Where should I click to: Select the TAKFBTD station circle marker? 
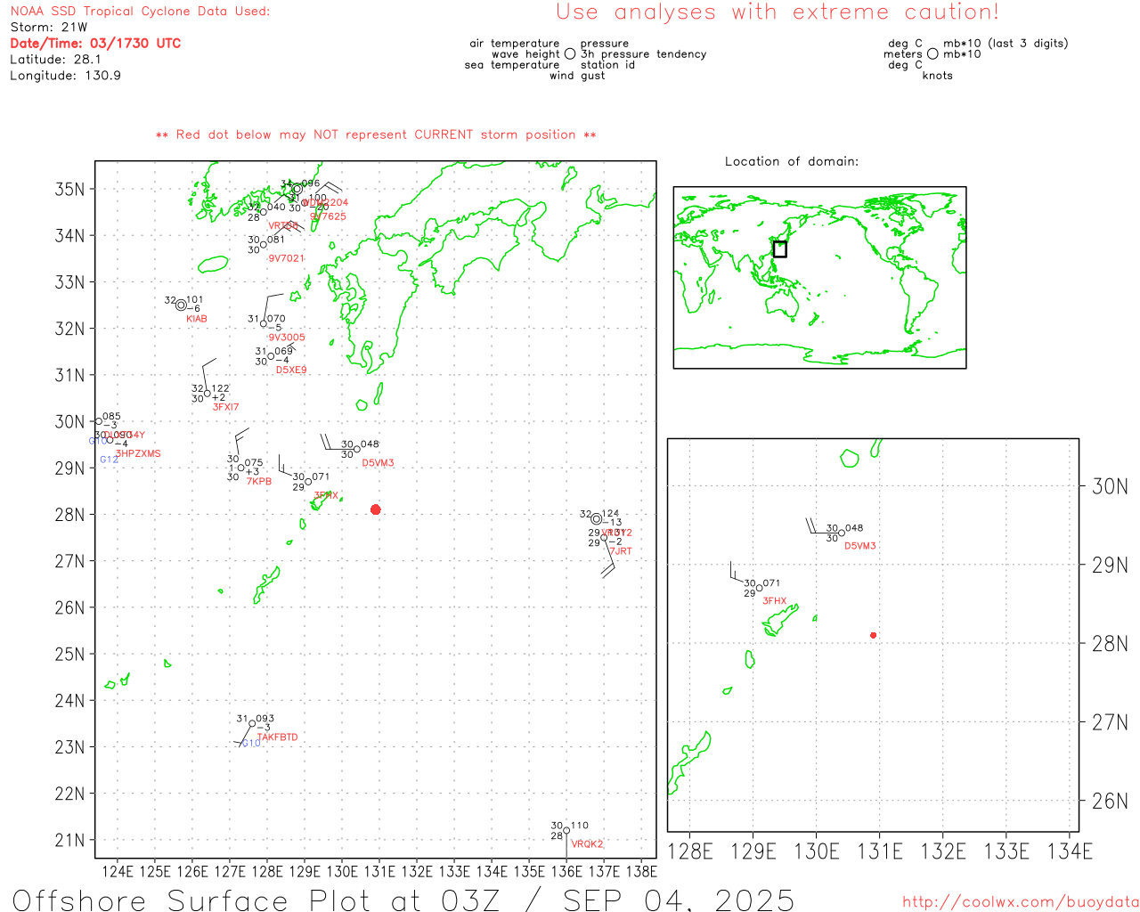click(x=252, y=723)
